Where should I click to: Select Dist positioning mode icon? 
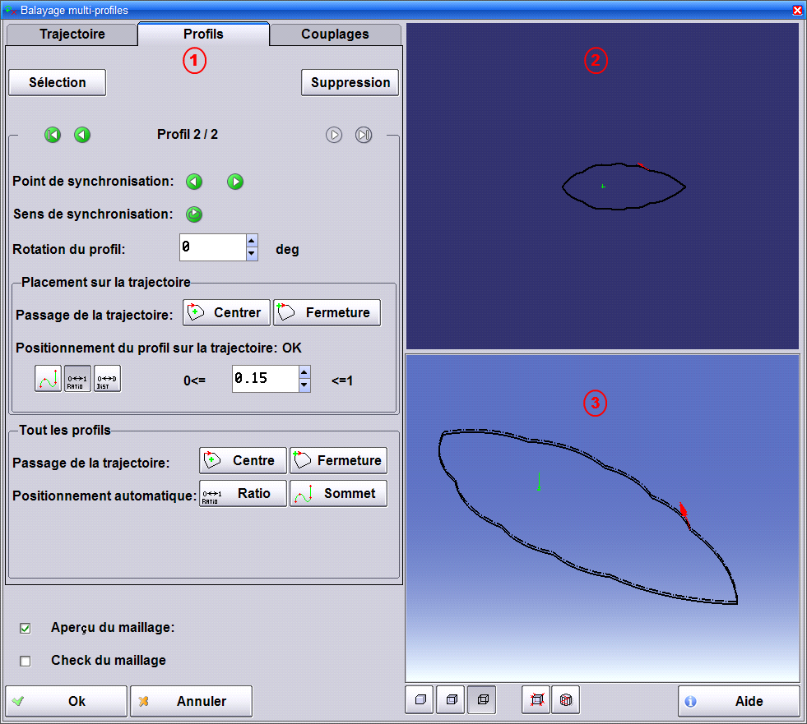click(x=107, y=378)
